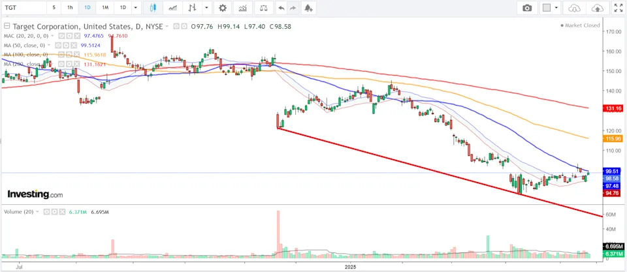Open chart settings gear
627x272 pixels.
click(x=223, y=8)
